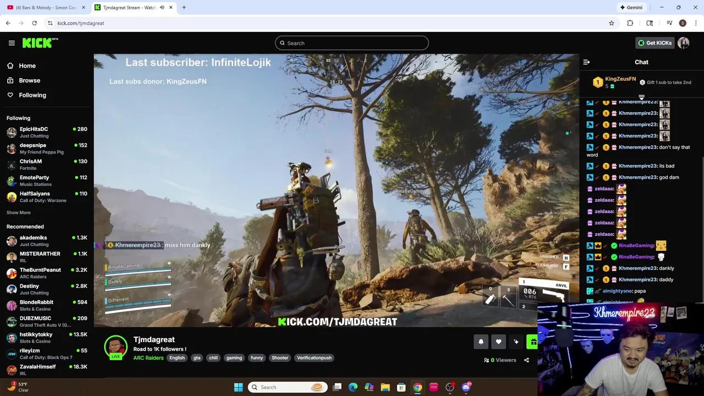Click Tjmdagreat's live profile picture
Image resolution: width=704 pixels, height=396 pixels.
116,347
